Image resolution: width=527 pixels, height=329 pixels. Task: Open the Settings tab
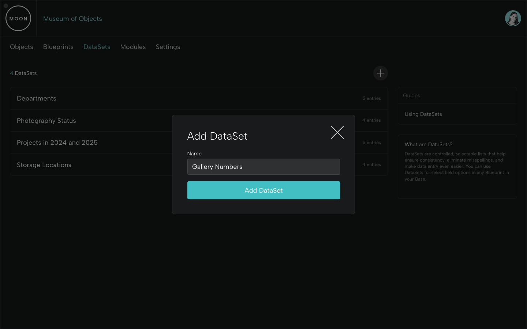[x=168, y=47]
